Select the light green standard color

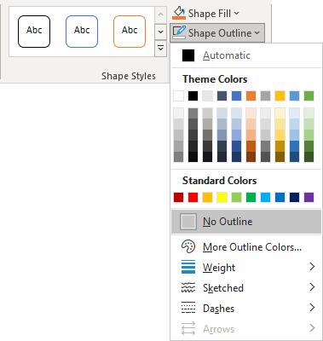coord(236,197)
